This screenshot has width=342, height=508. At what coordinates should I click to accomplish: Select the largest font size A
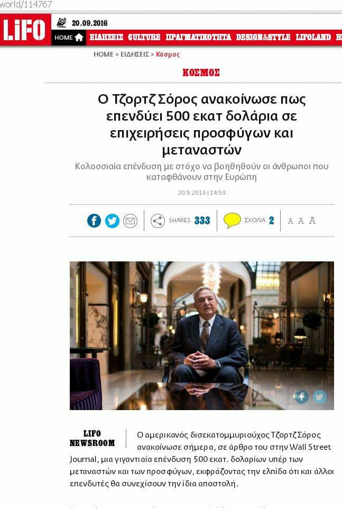pos(312,221)
